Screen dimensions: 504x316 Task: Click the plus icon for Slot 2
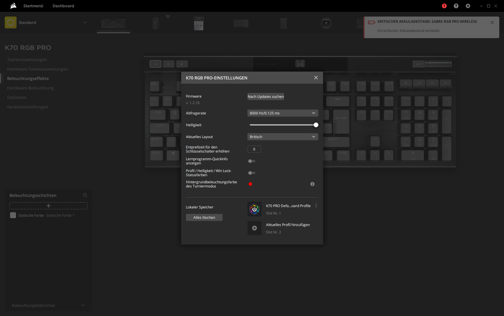pos(255,228)
